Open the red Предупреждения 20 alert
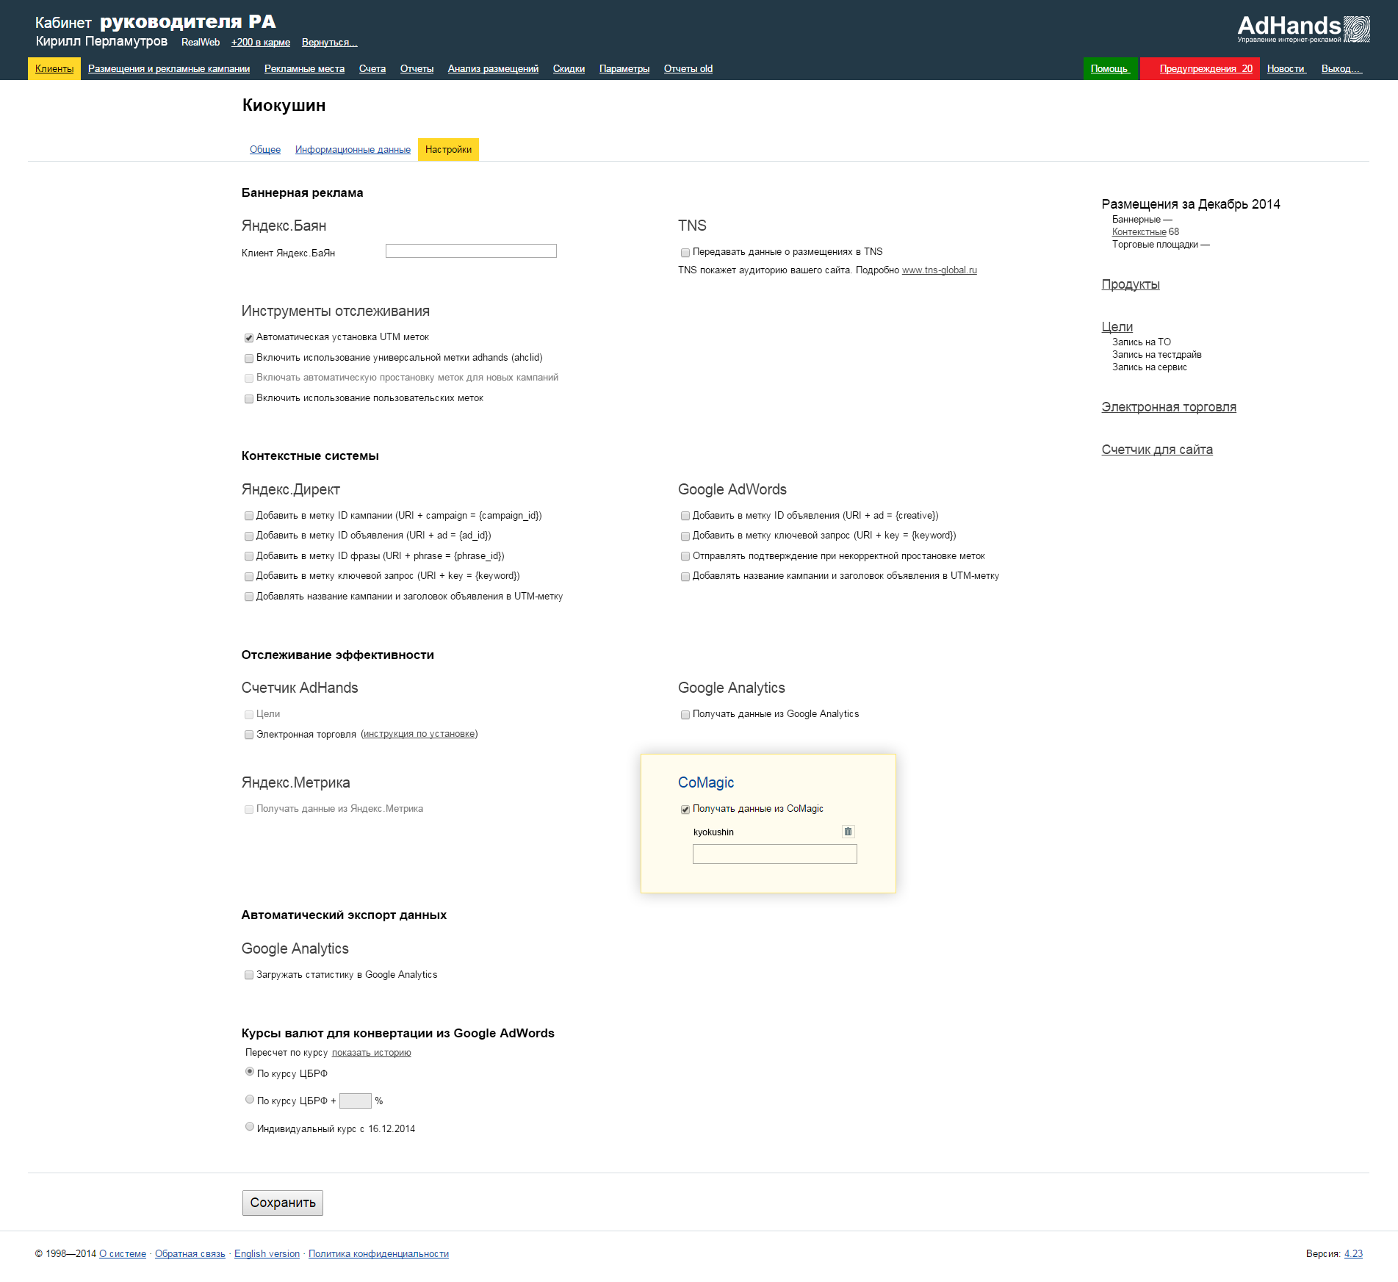The image size is (1398, 1282). coord(1205,69)
